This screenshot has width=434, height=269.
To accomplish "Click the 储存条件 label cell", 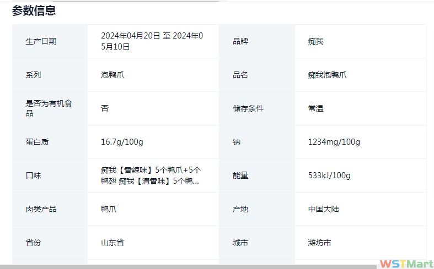I will [x=248, y=108].
